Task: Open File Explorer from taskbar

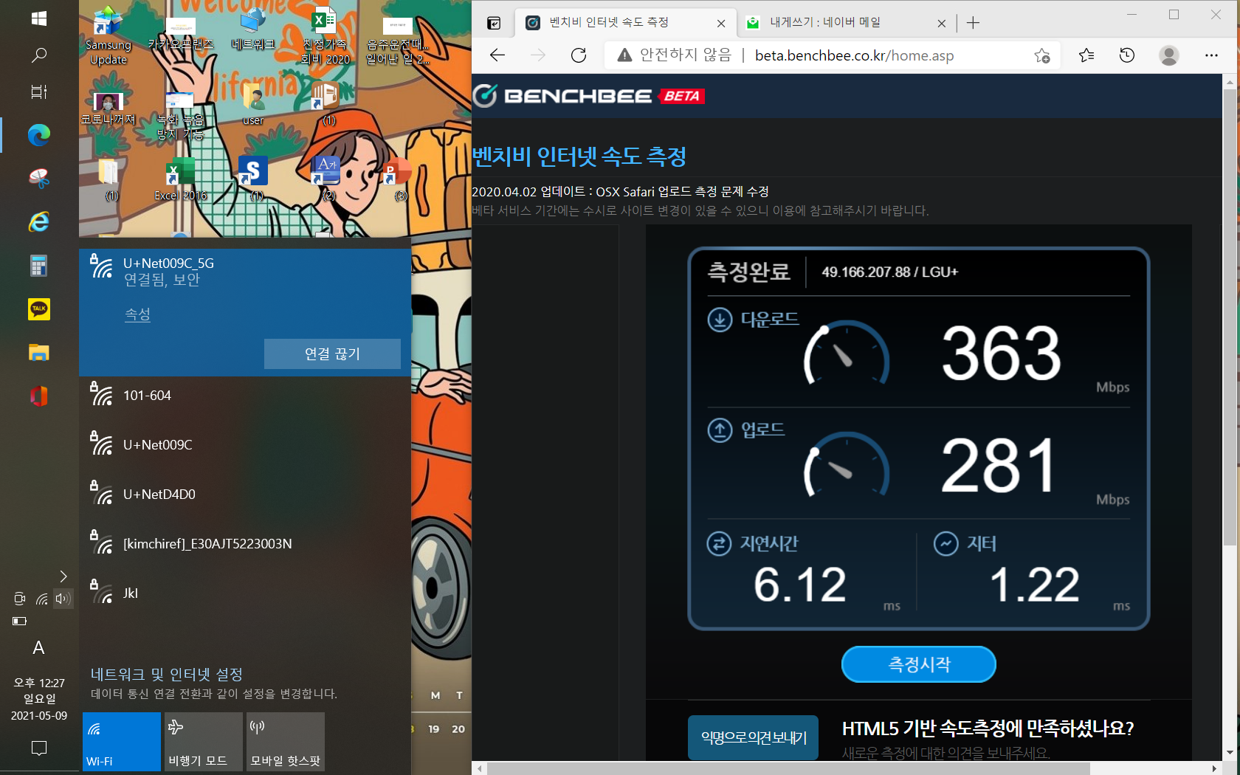Action: coord(39,352)
